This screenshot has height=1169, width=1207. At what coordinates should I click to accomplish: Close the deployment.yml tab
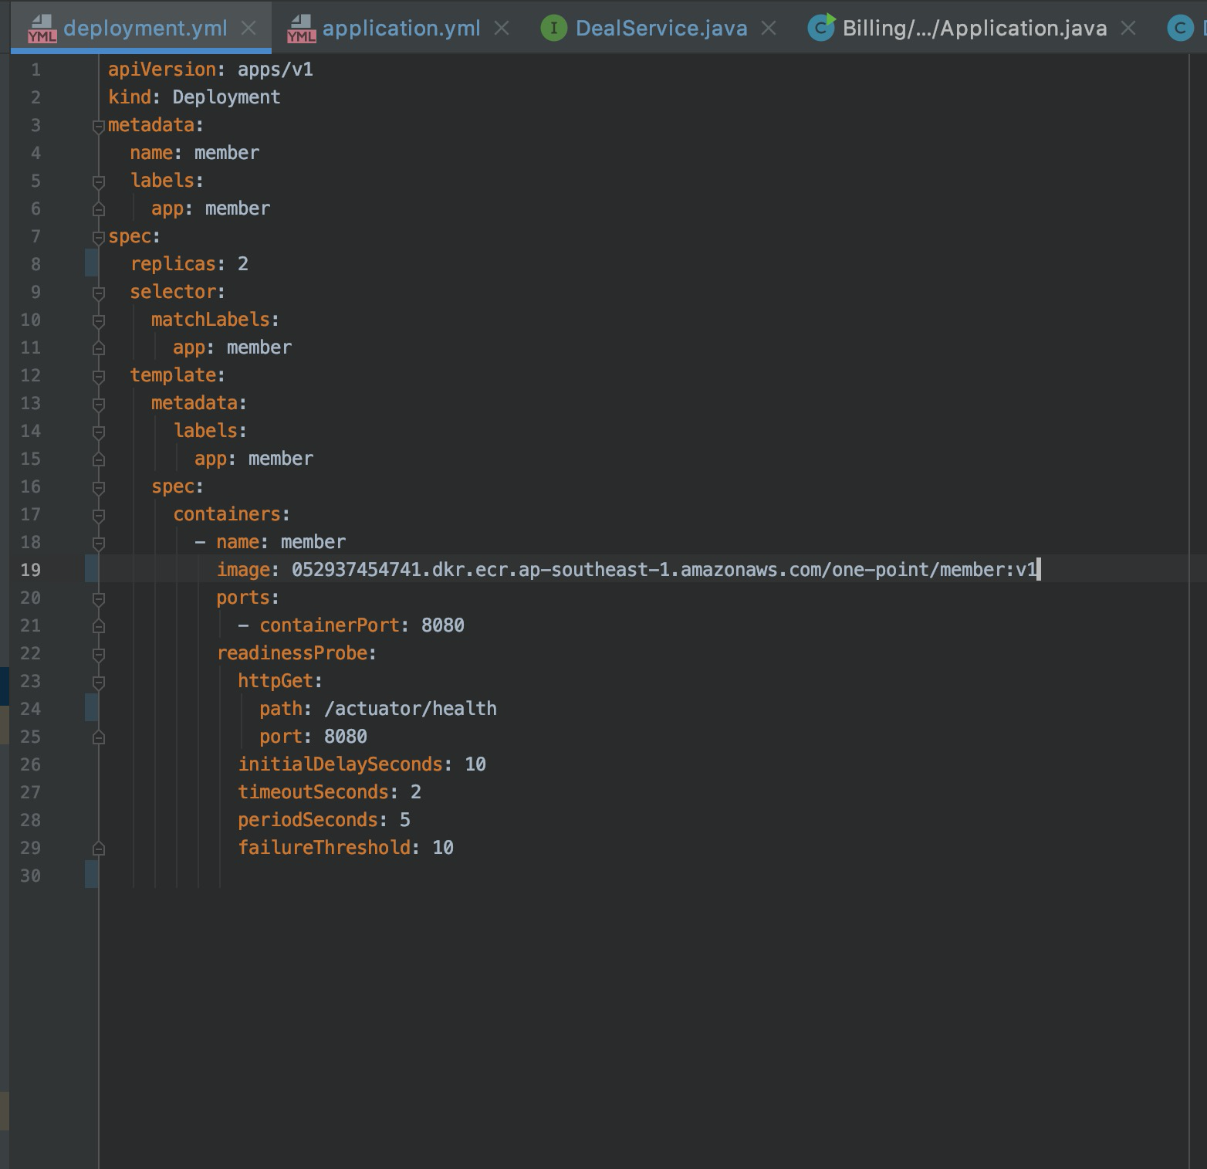click(x=248, y=28)
